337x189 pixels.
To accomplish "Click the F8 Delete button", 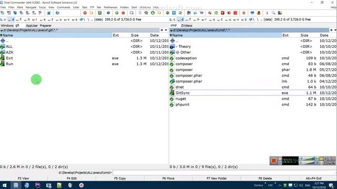I will pyautogui.click(x=265, y=178).
